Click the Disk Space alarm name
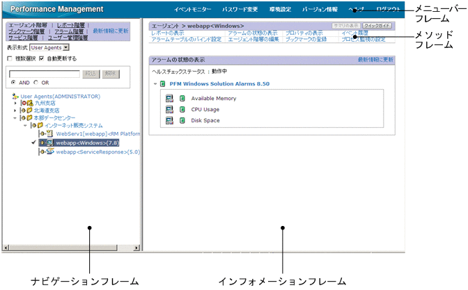The width and height of the screenshot is (468, 290). (205, 120)
